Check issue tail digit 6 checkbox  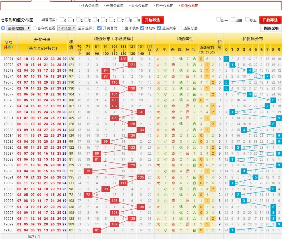(111, 19)
